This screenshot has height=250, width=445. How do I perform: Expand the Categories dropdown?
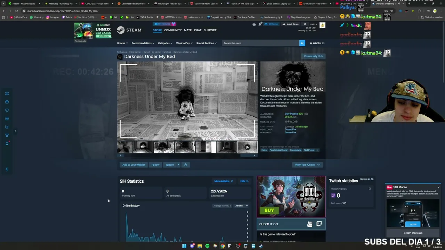[165, 43]
